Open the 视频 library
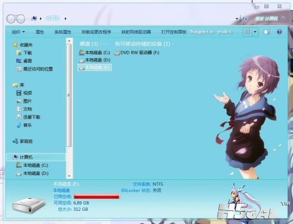 pos(24,93)
